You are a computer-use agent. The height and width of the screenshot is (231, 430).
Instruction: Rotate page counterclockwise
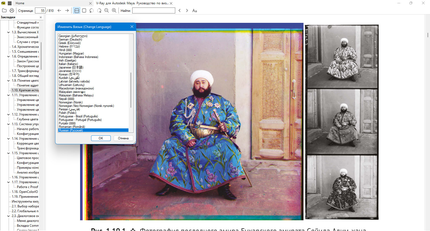92,10
